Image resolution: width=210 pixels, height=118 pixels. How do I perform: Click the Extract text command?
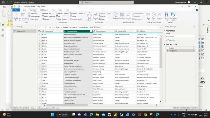(x=103, y=16)
